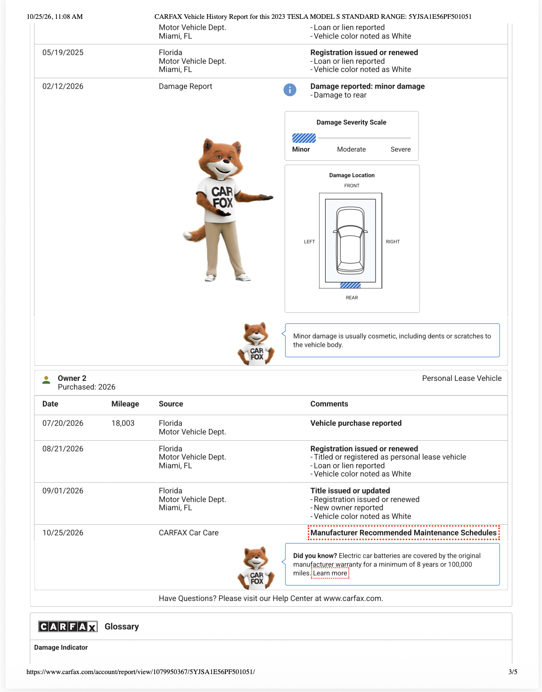Viewport: 542px width, 692px height.
Task: Click the Car Fox beside the minor damage tip
Action: click(x=256, y=344)
